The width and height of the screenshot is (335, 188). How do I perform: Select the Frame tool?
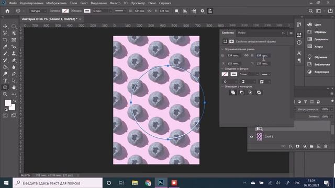coord(14,40)
